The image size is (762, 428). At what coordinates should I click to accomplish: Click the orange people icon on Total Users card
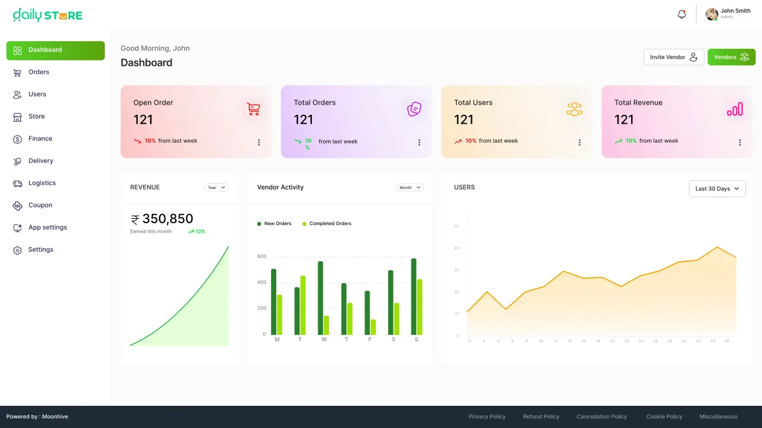[x=575, y=109]
